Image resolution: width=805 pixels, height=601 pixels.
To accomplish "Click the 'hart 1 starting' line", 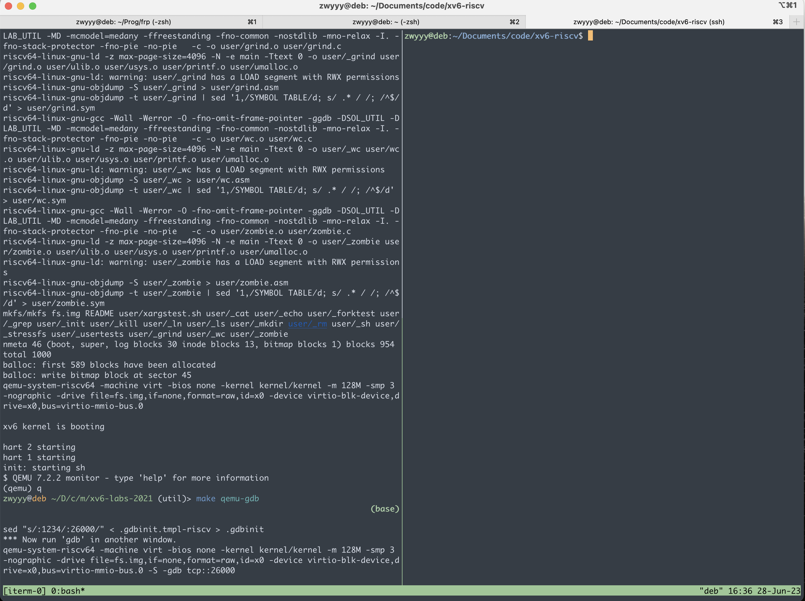I will tap(39, 457).
